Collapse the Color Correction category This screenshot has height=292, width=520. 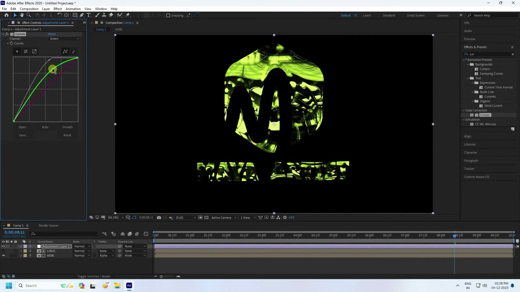464,110
